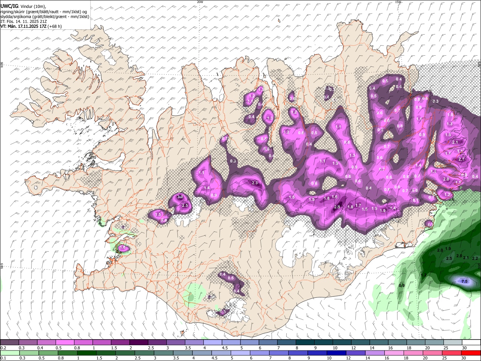
Task: Click the dark plum 0.2–0.3 snow legend swatch
Action: tap(10, 343)
